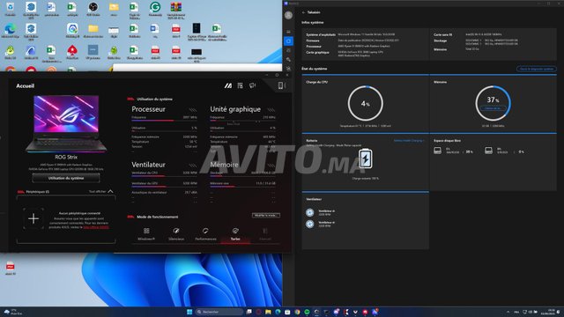This screenshot has height=317, width=564.
Task: Click the first drive icon under Espace disque libre
Action: pyautogui.click(x=437, y=151)
